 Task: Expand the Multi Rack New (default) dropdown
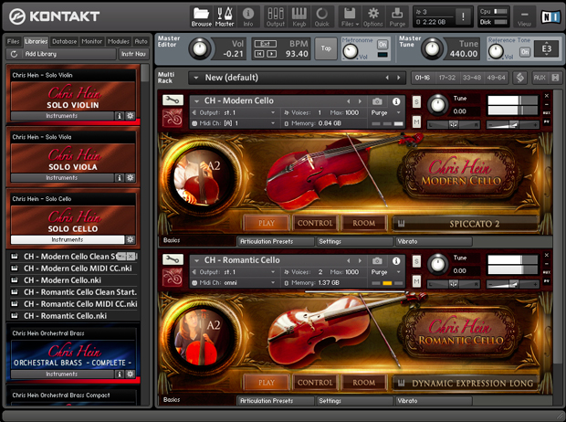click(x=195, y=78)
